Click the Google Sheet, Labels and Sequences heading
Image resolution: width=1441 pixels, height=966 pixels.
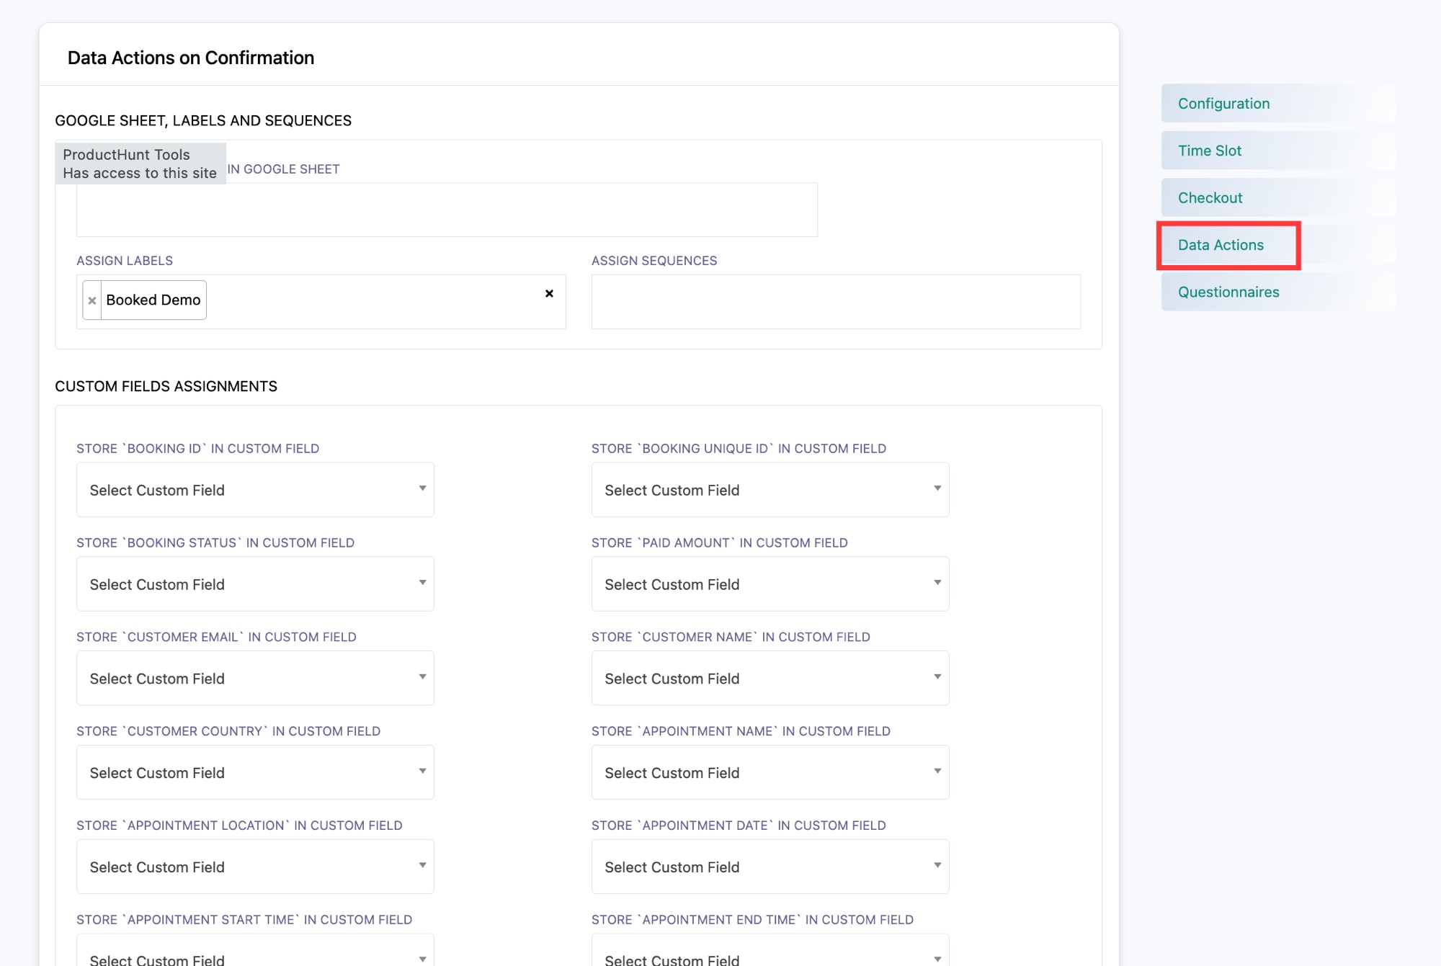click(203, 121)
